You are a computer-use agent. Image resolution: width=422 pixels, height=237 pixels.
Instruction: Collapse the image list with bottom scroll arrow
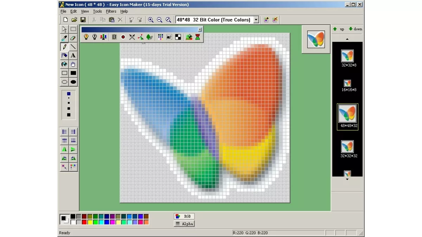(347, 179)
